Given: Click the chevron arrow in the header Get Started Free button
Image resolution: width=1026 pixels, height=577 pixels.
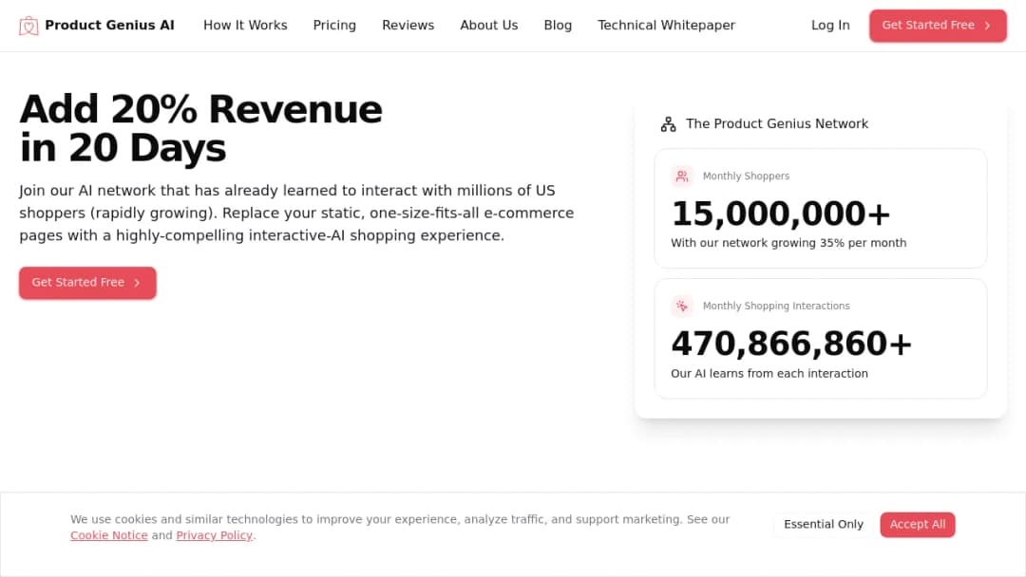Looking at the screenshot, I should point(987,26).
